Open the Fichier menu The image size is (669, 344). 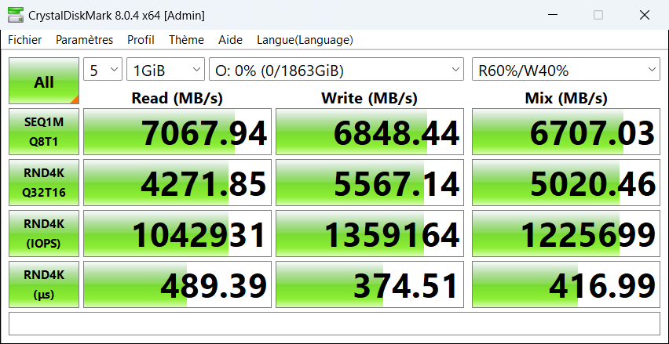click(25, 40)
